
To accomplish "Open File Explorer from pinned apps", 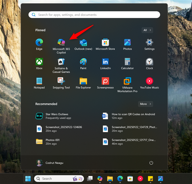I will [83, 83].
